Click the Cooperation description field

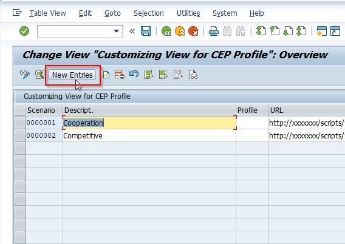coord(149,123)
